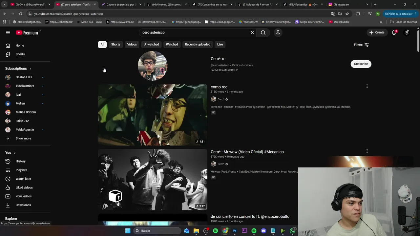Open the YouTube hamburger guide menu
The height and width of the screenshot is (236, 420).
[x=8, y=32]
